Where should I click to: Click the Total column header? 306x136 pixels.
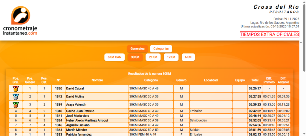[x=255, y=80]
